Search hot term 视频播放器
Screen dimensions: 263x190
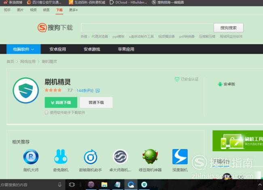pyautogui.click(x=166, y=36)
